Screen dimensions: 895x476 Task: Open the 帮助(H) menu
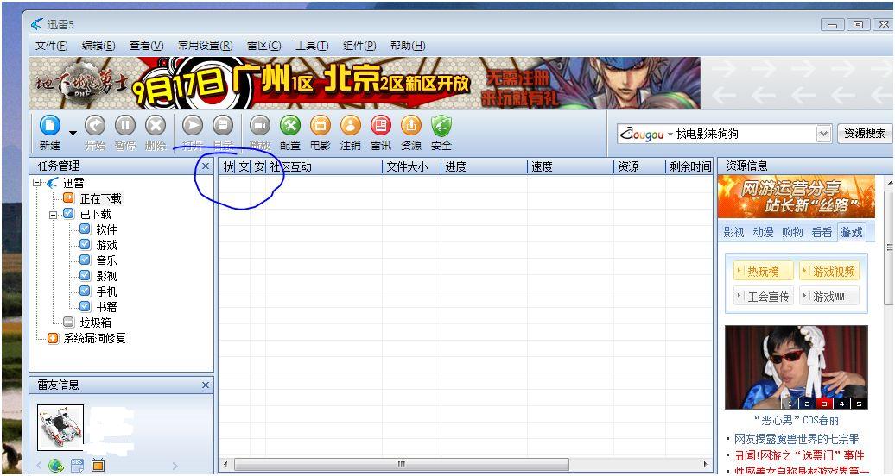[408, 46]
